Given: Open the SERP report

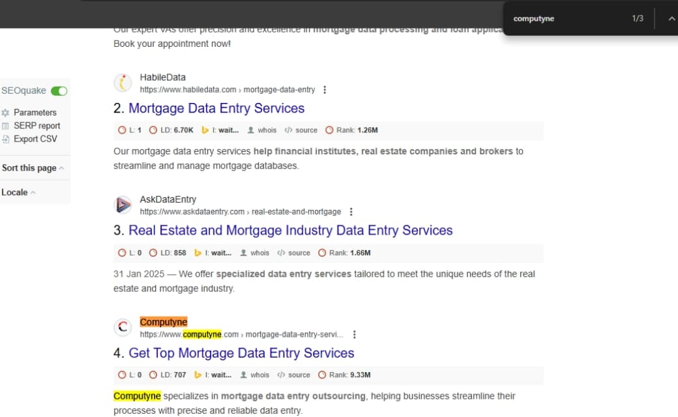Looking at the screenshot, I should coord(37,126).
